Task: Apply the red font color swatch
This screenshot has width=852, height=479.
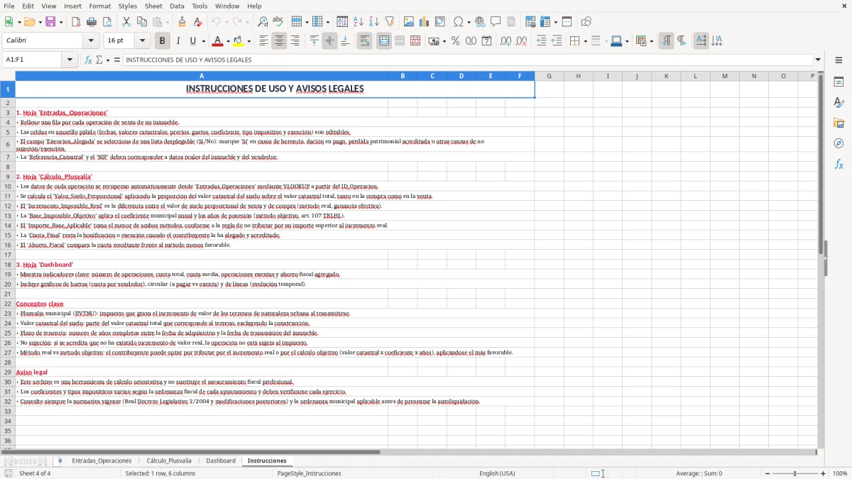Action: [x=218, y=41]
